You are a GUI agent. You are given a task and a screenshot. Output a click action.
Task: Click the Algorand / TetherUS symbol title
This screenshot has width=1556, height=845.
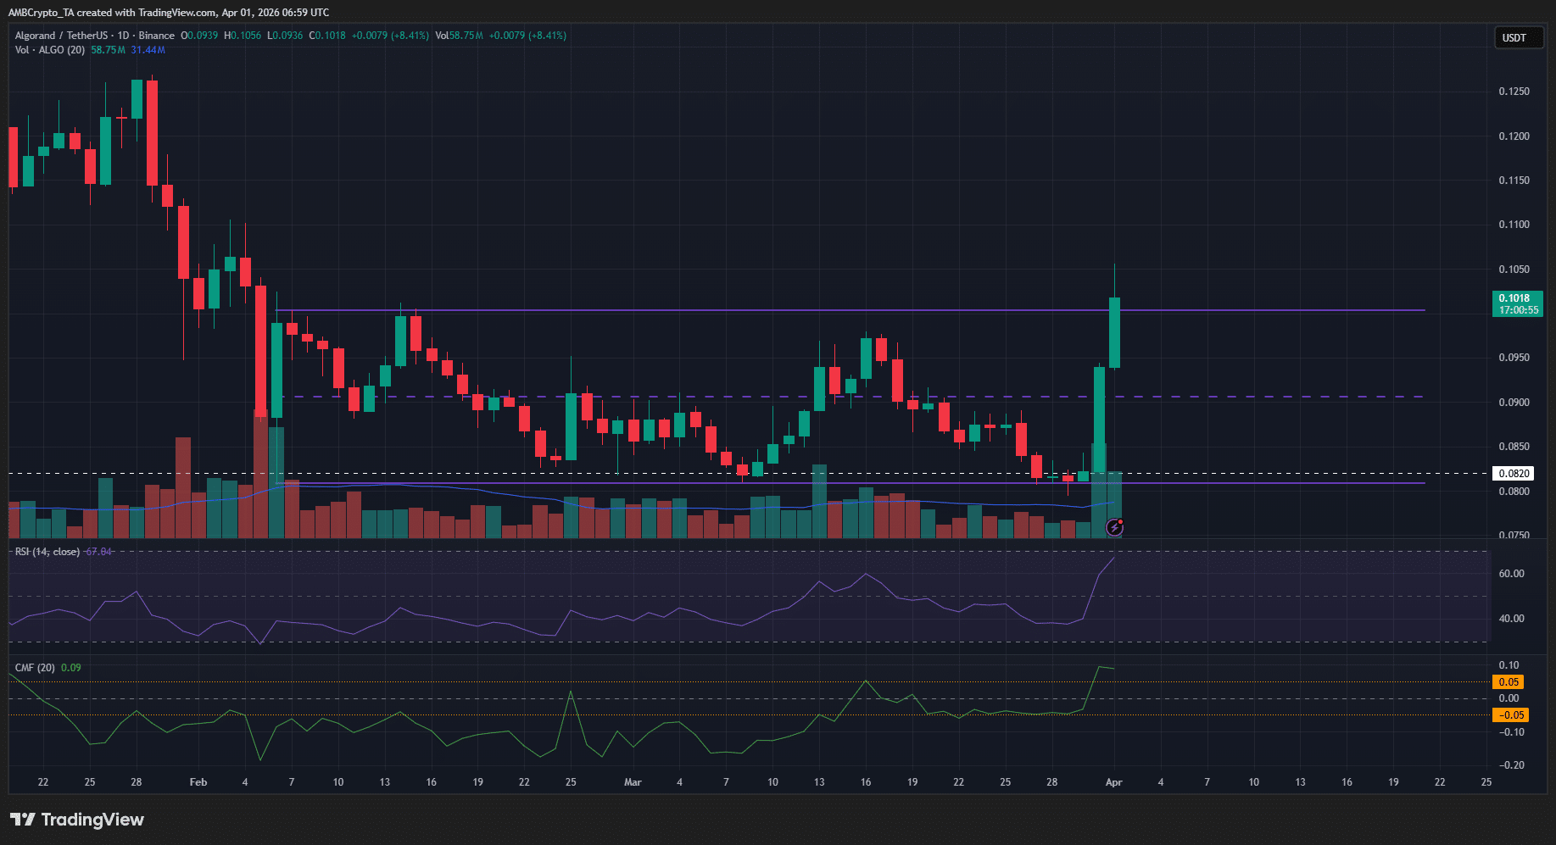point(61,36)
